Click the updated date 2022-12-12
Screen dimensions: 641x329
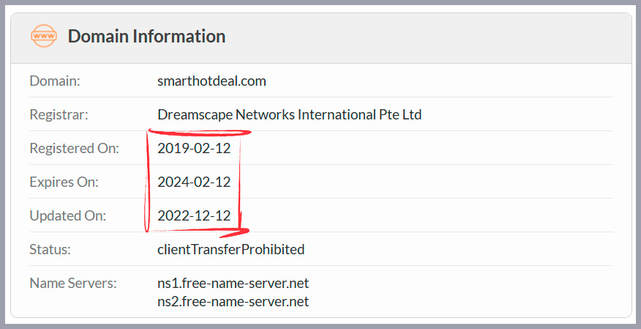coord(194,215)
